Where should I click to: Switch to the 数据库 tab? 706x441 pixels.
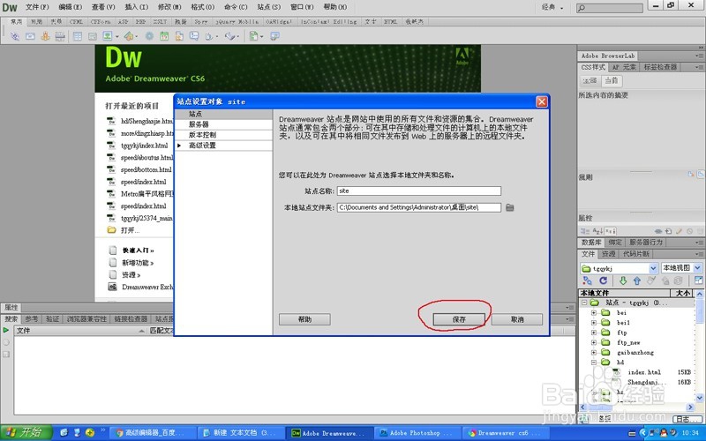tap(591, 242)
